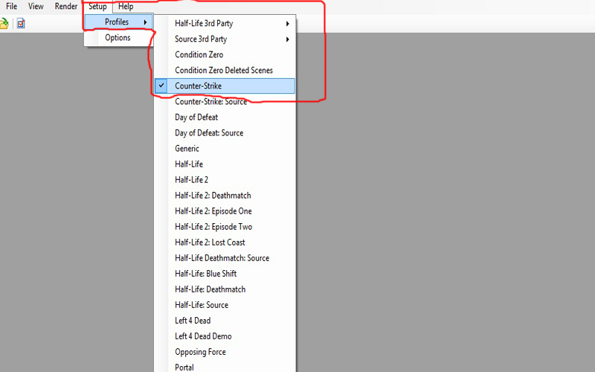The width and height of the screenshot is (595, 372).
Task: Open the File menu
Action: pos(11,7)
